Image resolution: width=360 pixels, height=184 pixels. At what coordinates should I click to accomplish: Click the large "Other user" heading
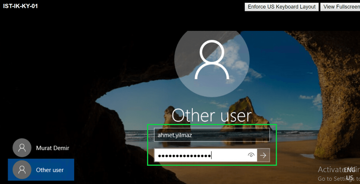(x=212, y=116)
